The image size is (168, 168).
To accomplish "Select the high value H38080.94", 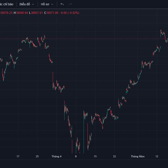I will point(21,13).
